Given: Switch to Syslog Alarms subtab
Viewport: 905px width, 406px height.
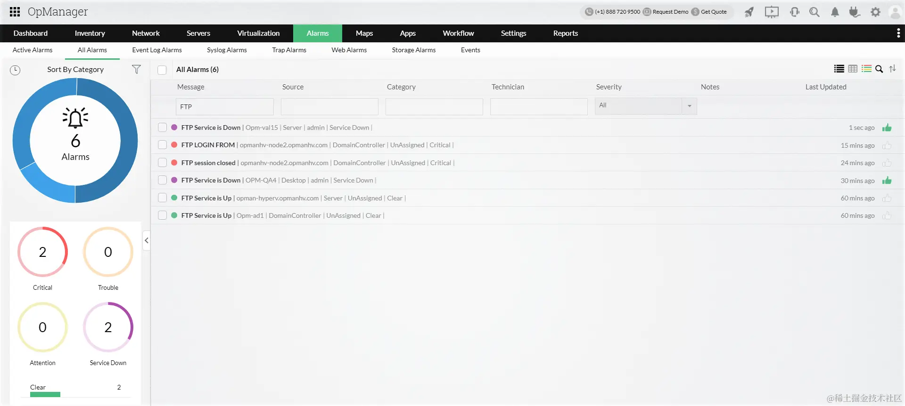Looking at the screenshot, I should click(x=227, y=50).
